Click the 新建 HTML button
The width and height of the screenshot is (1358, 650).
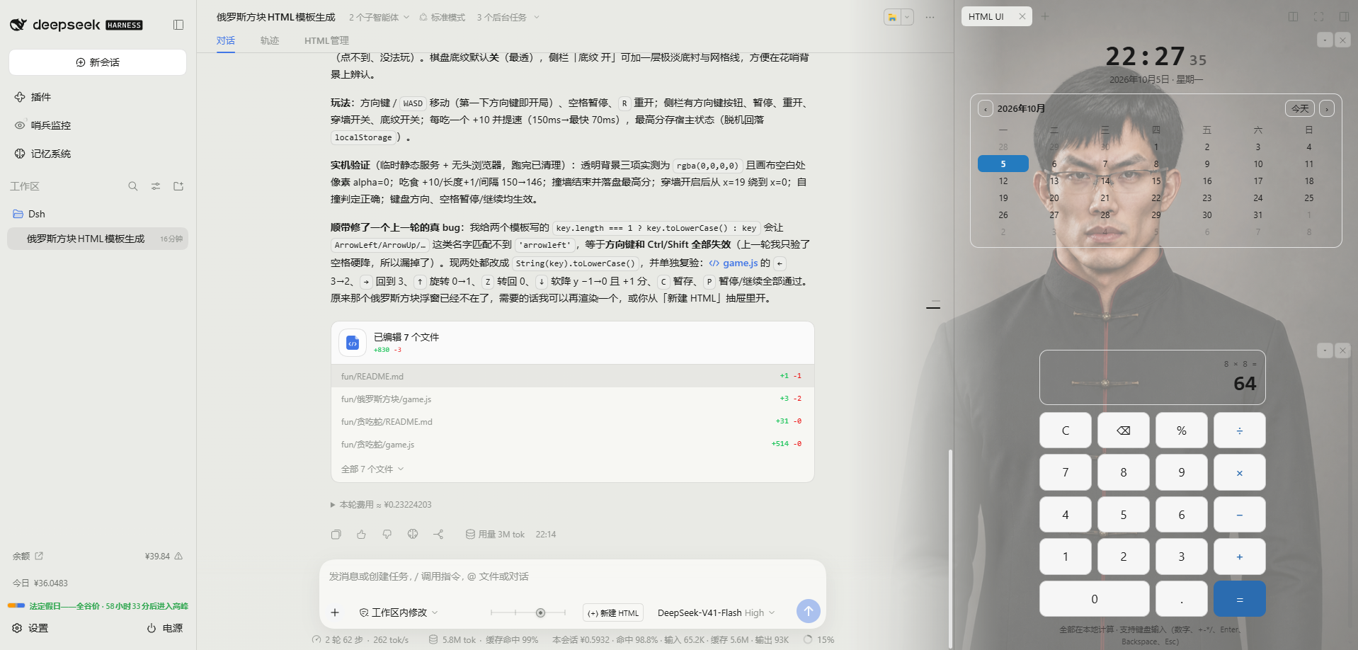point(613,612)
